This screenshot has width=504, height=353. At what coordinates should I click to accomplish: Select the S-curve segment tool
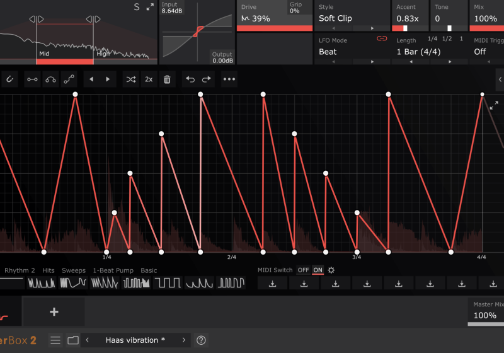coord(68,79)
